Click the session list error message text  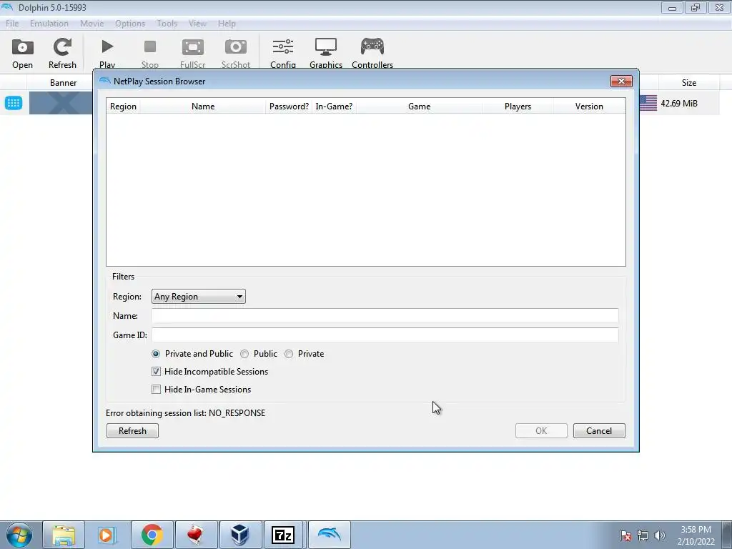[x=185, y=413]
